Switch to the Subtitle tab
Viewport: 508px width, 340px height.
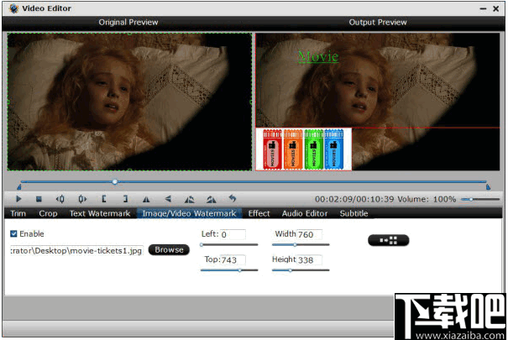354,213
